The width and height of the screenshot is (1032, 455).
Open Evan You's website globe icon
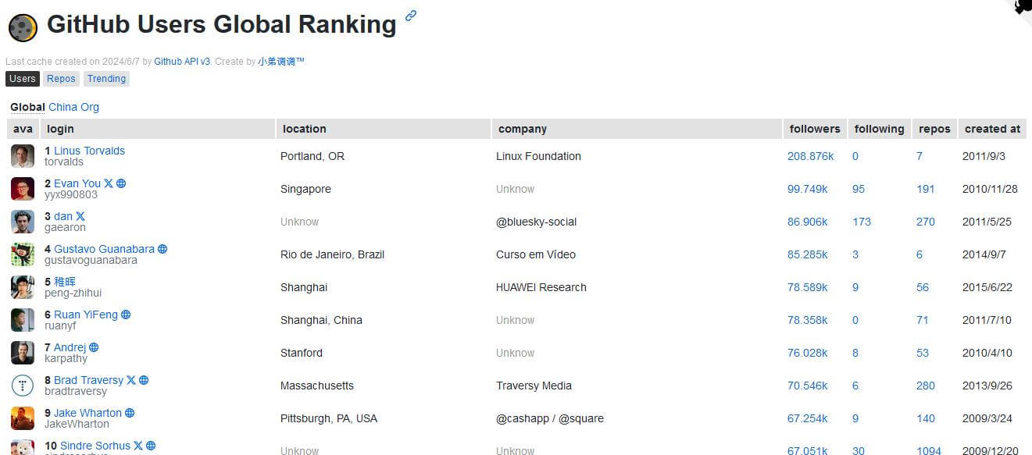(x=121, y=183)
